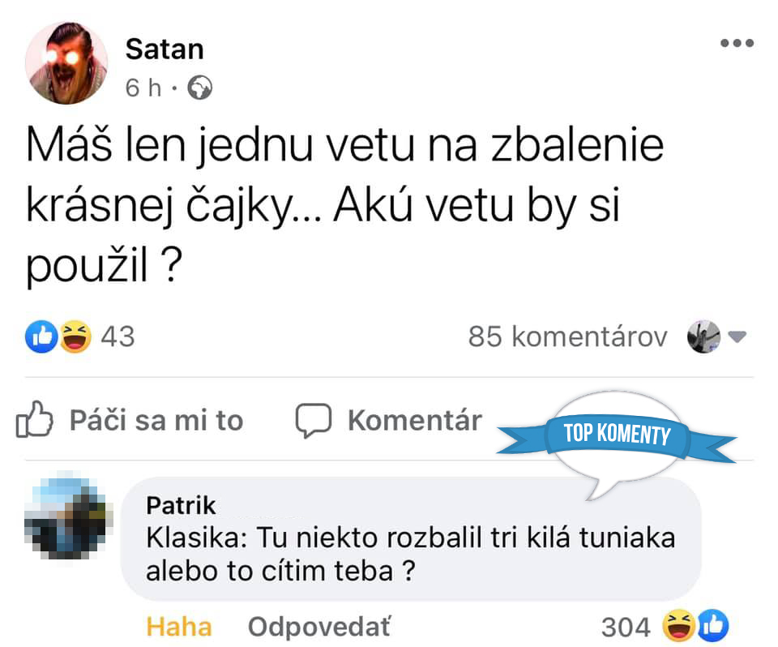Click the Komentár button

pyautogui.click(x=388, y=420)
